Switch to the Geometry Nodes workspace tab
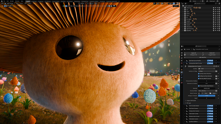The height and width of the screenshot is (124, 221). (94, 1)
